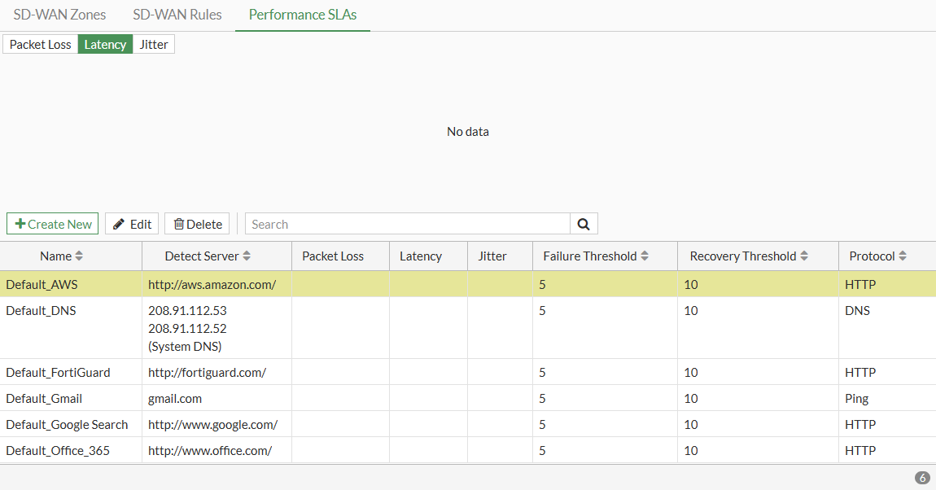Enable the Jitter metric view
This screenshot has width=936, height=490.
(153, 44)
